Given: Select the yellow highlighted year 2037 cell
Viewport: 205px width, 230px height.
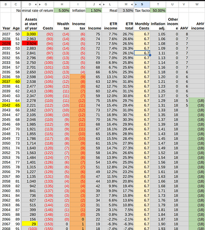Looking at the screenshot, I should 6,81.
